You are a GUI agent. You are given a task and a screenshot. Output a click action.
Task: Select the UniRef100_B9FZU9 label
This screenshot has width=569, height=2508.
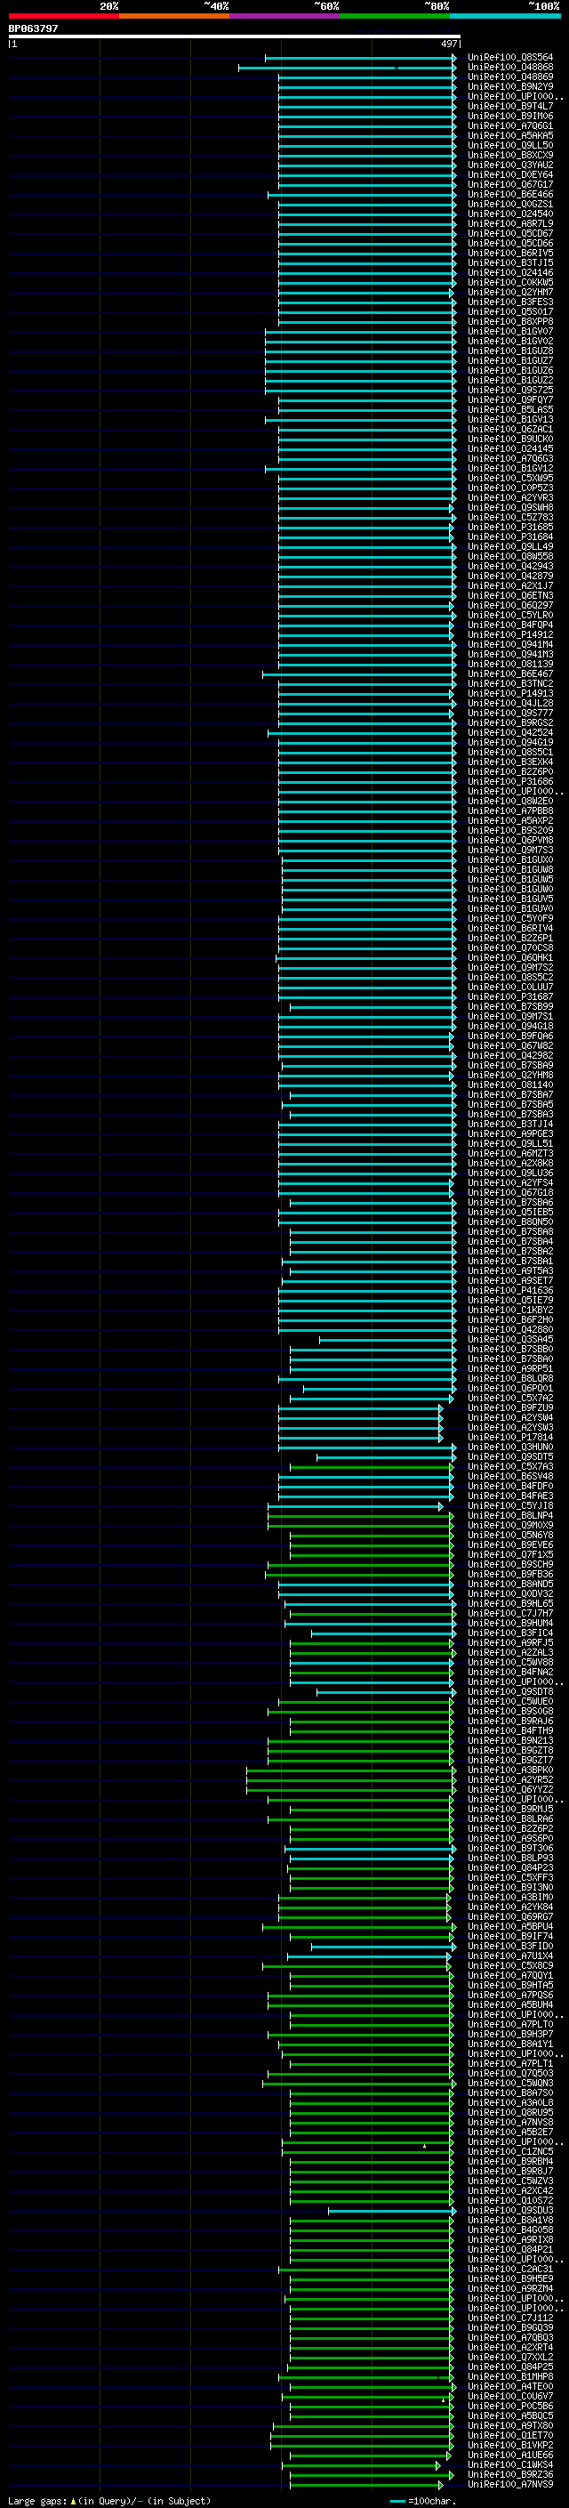pos(510,1407)
